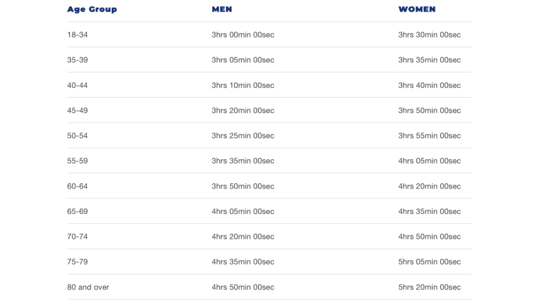Viewport: 534px width, 300px height.
Task: Select men's 35-39 time 3hrs 05min 00sec
Action: [x=243, y=60]
